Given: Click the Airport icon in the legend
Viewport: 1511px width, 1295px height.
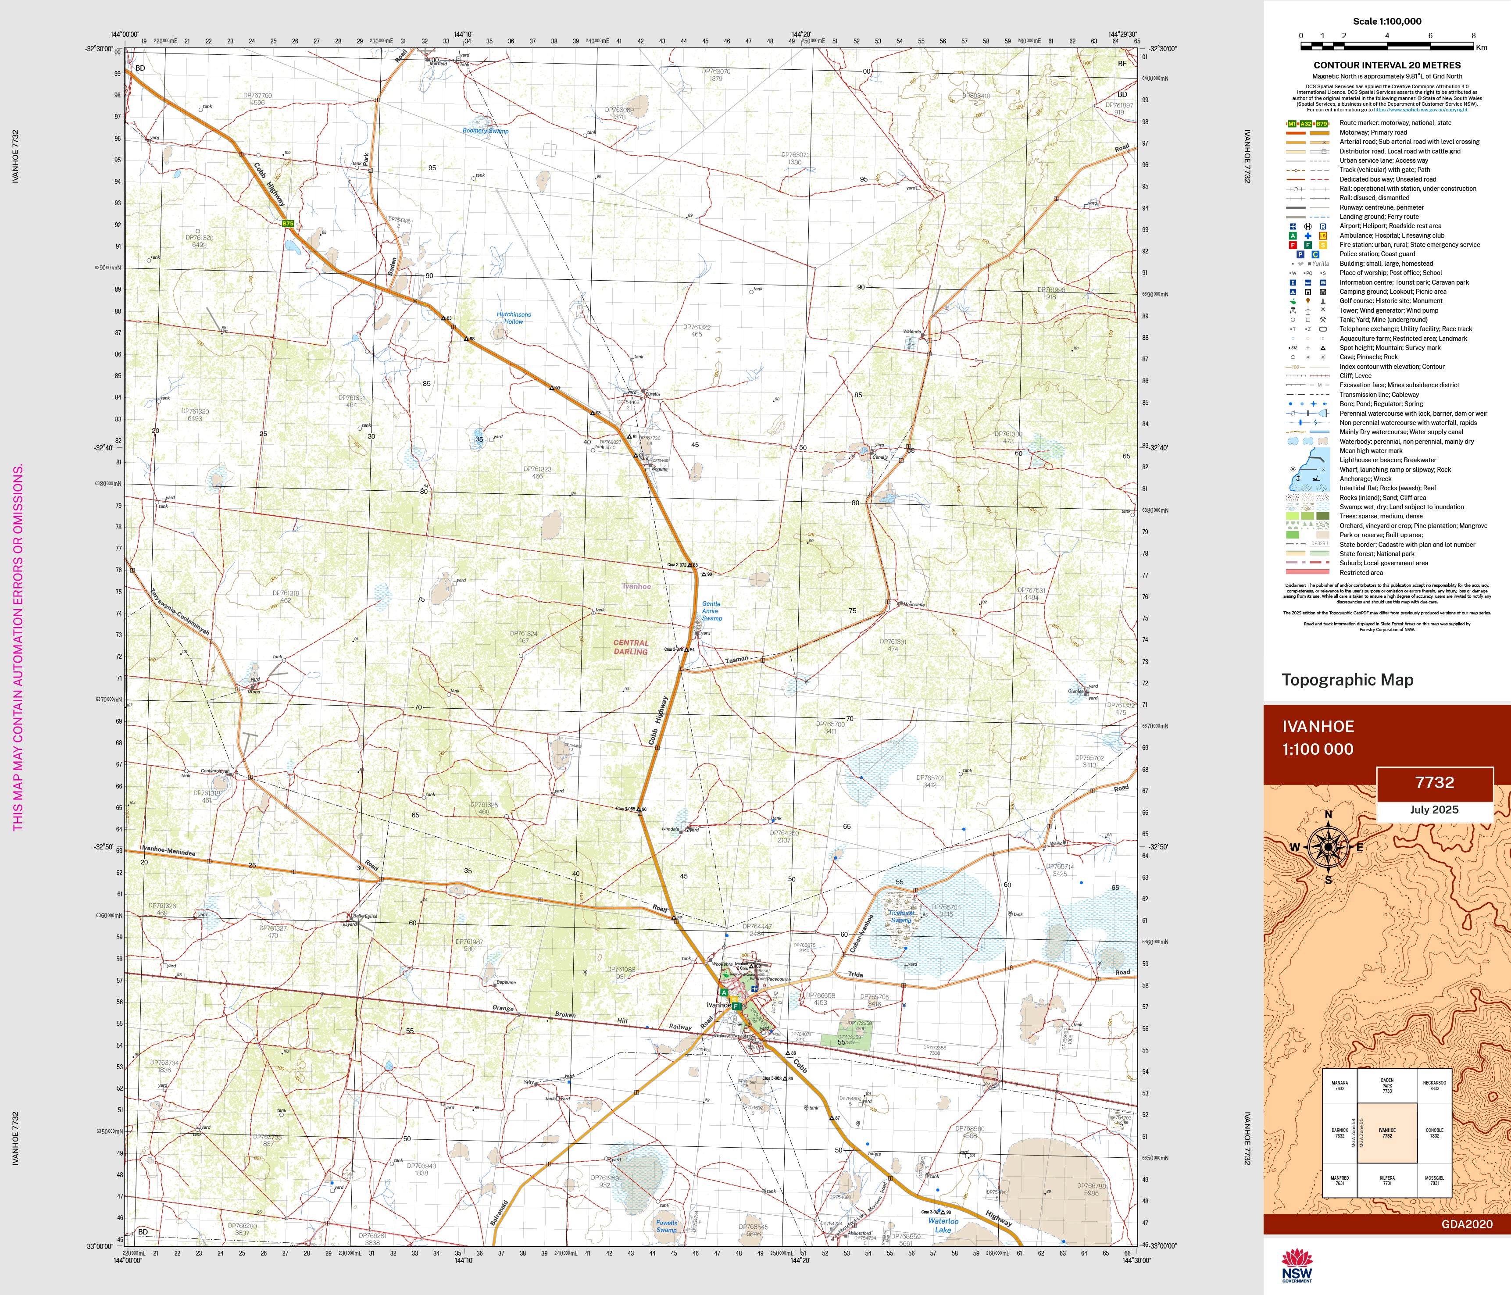Looking at the screenshot, I should [x=1292, y=227].
